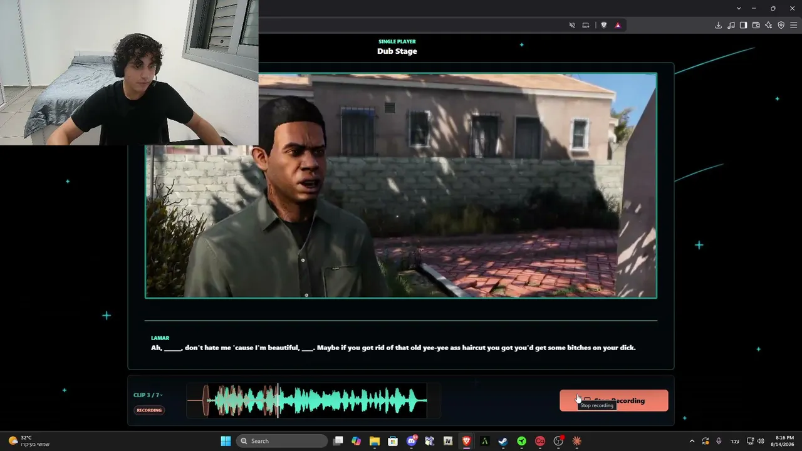Open Brave Shields lion icon
802x451 pixels.
coord(604,25)
